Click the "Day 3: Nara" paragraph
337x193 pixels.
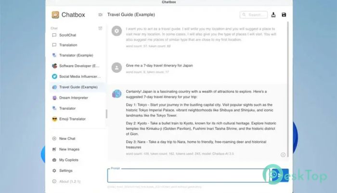(196, 145)
